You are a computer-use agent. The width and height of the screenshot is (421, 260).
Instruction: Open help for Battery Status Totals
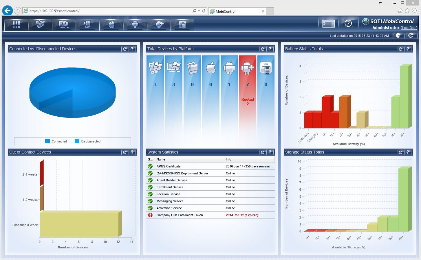tap(408, 49)
